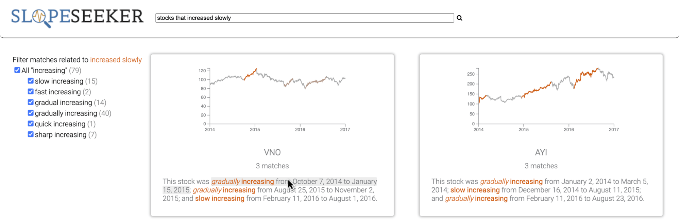
Task: Click the "3 matches" label under AYI
Action: pyautogui.click(x=541, y=166)
